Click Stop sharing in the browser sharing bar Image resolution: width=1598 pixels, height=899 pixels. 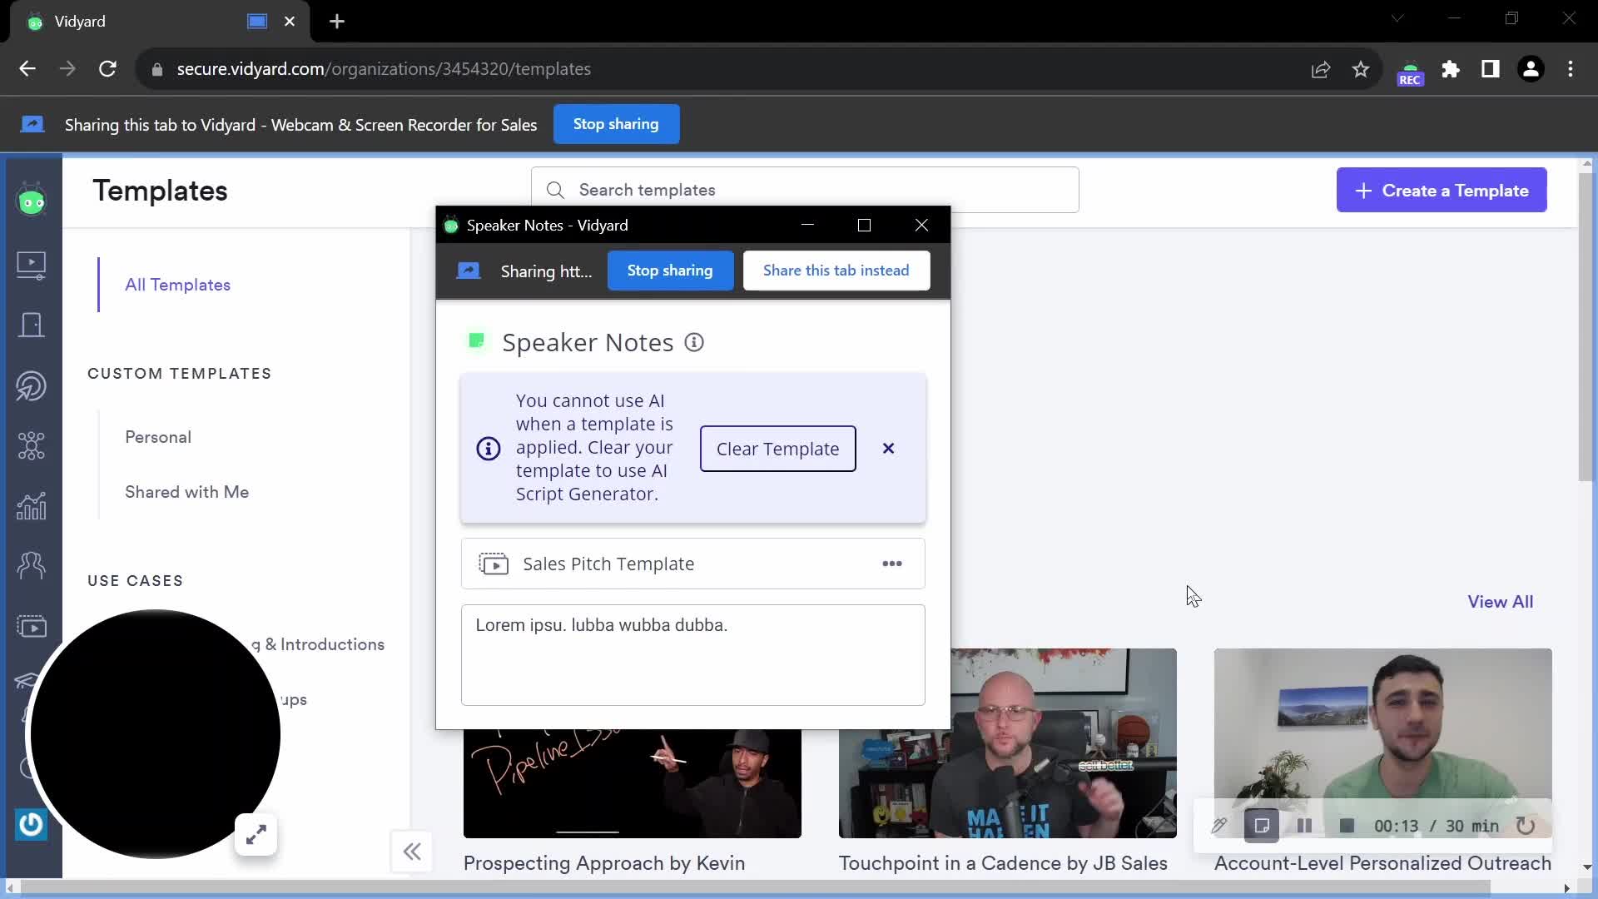tap(616, 124)
